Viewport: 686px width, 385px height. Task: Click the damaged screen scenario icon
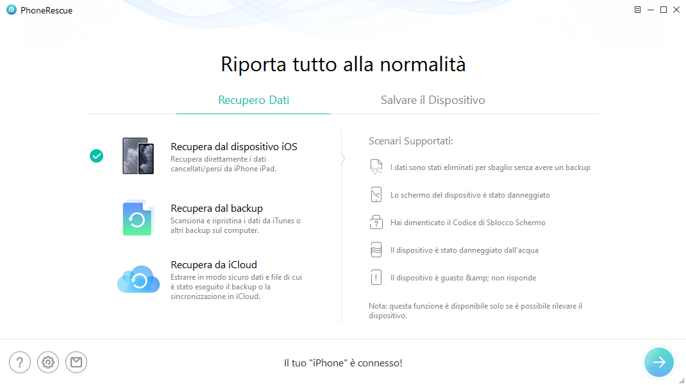(376, 195)
